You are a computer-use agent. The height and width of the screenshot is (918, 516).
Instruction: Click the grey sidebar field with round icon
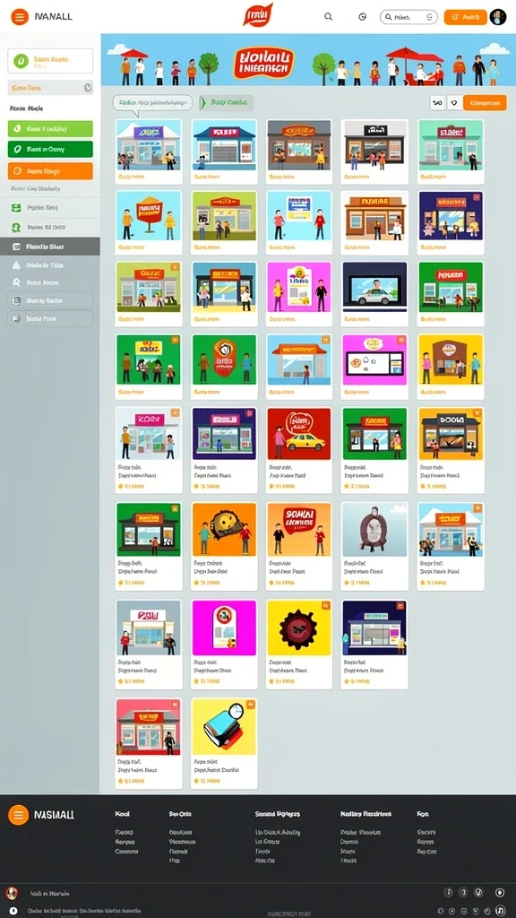[x=50, y=88]
